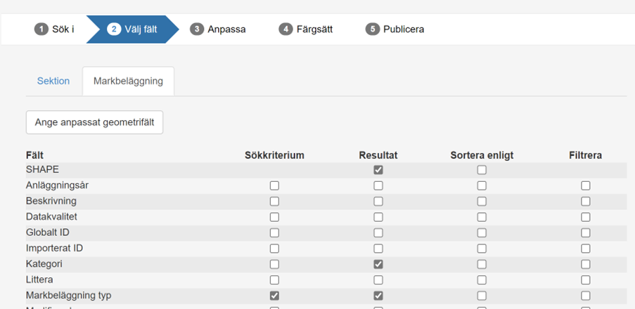Jump to step 5 Publicera
Viewport: 635px width, 309px height.
pyautogui.click(x=395, y=29)
